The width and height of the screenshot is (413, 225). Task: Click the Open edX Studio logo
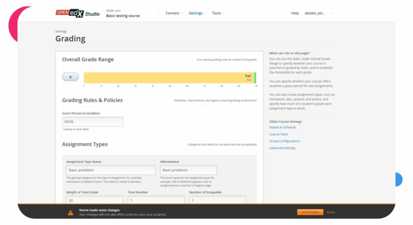pyautogui.click(x=77, y=13)
